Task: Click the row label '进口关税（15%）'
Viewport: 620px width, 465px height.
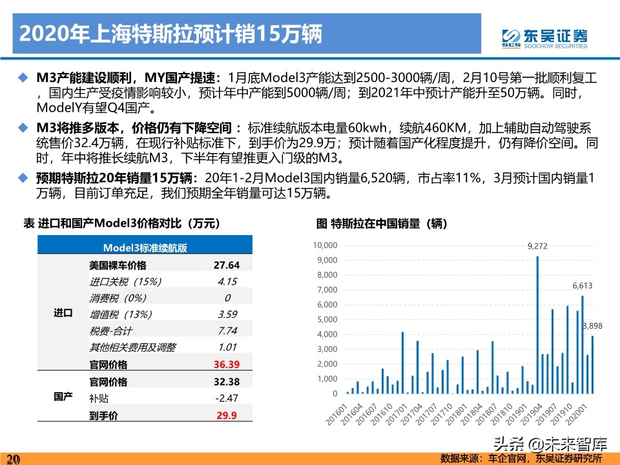Action: coord(125,282)
